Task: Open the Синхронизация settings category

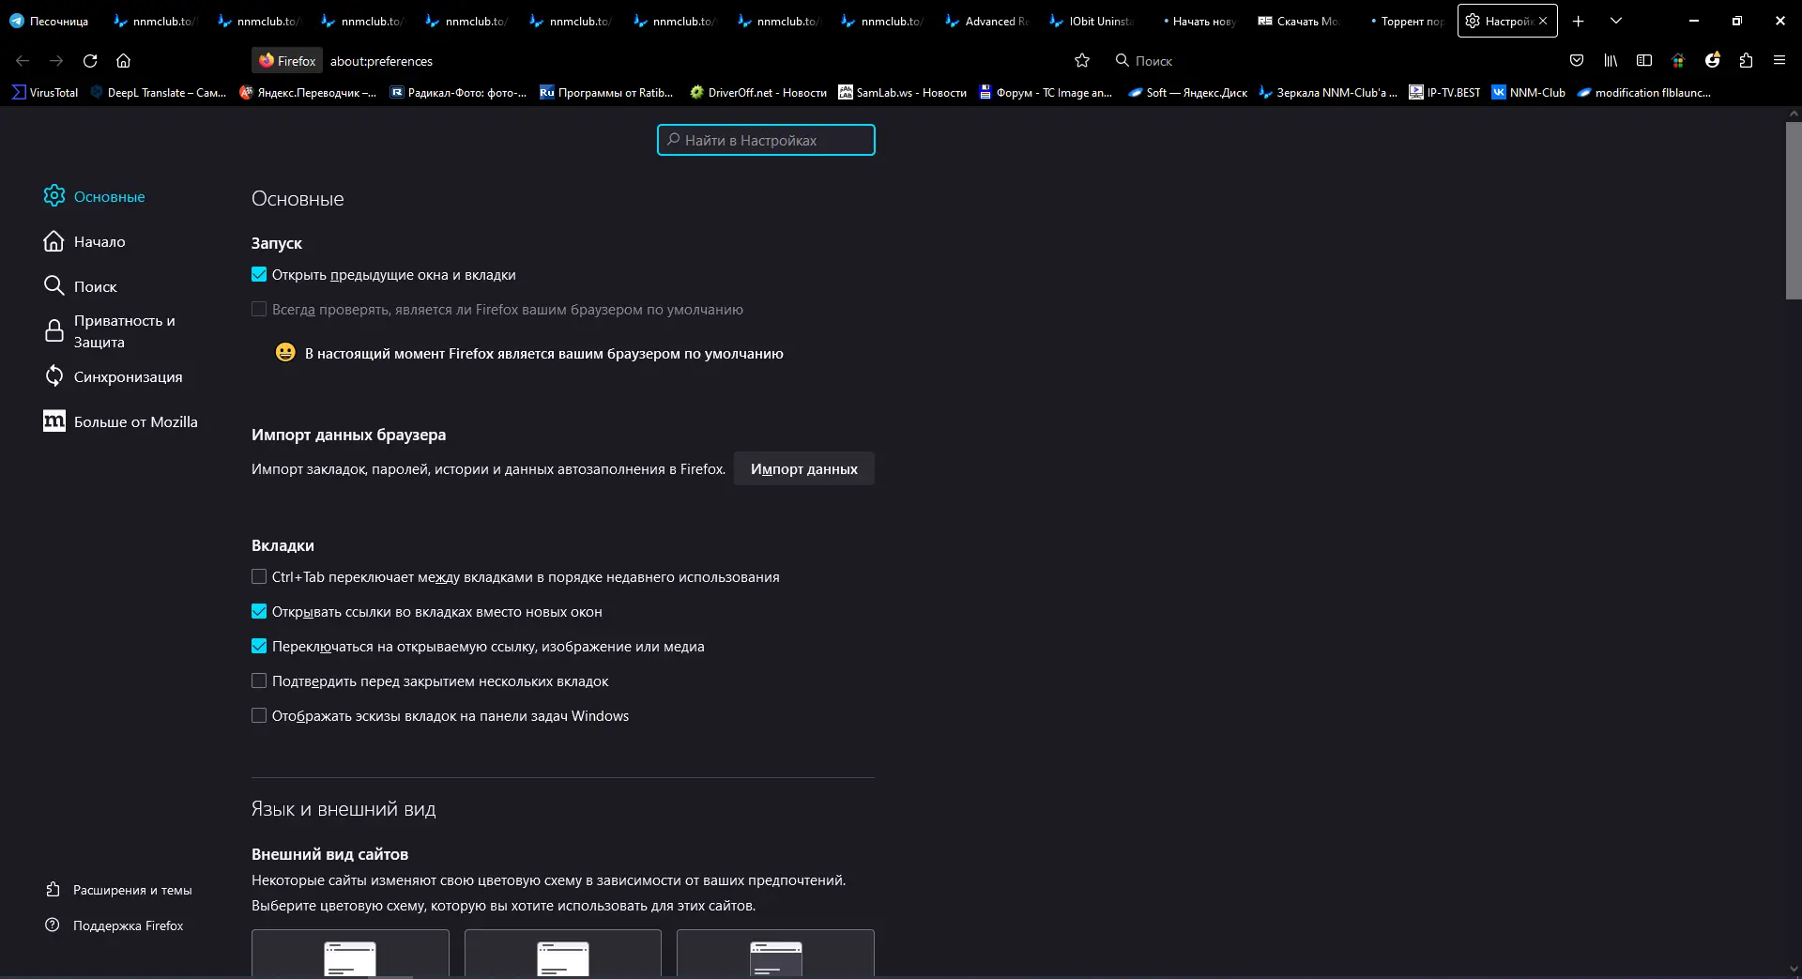Action: [x=114, y=376]
